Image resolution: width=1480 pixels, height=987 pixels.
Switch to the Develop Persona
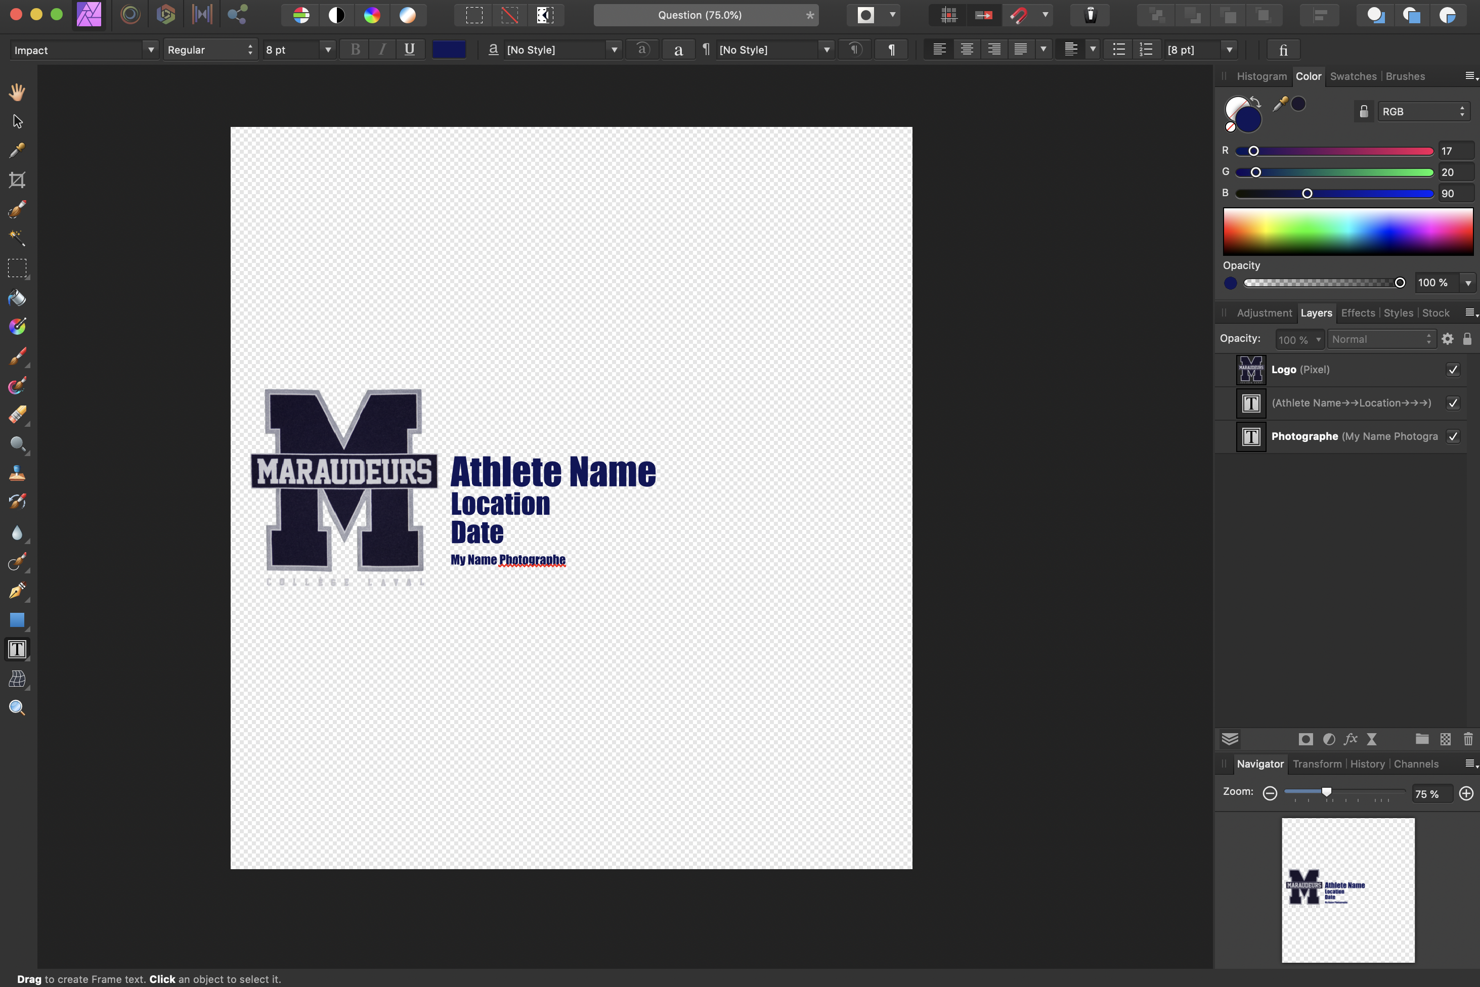(x=166, y=15)
